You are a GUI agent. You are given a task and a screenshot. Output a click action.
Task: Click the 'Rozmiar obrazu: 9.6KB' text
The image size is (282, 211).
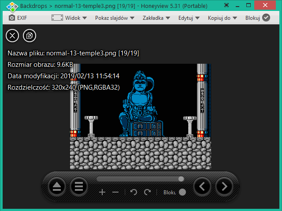pos(40,65)
